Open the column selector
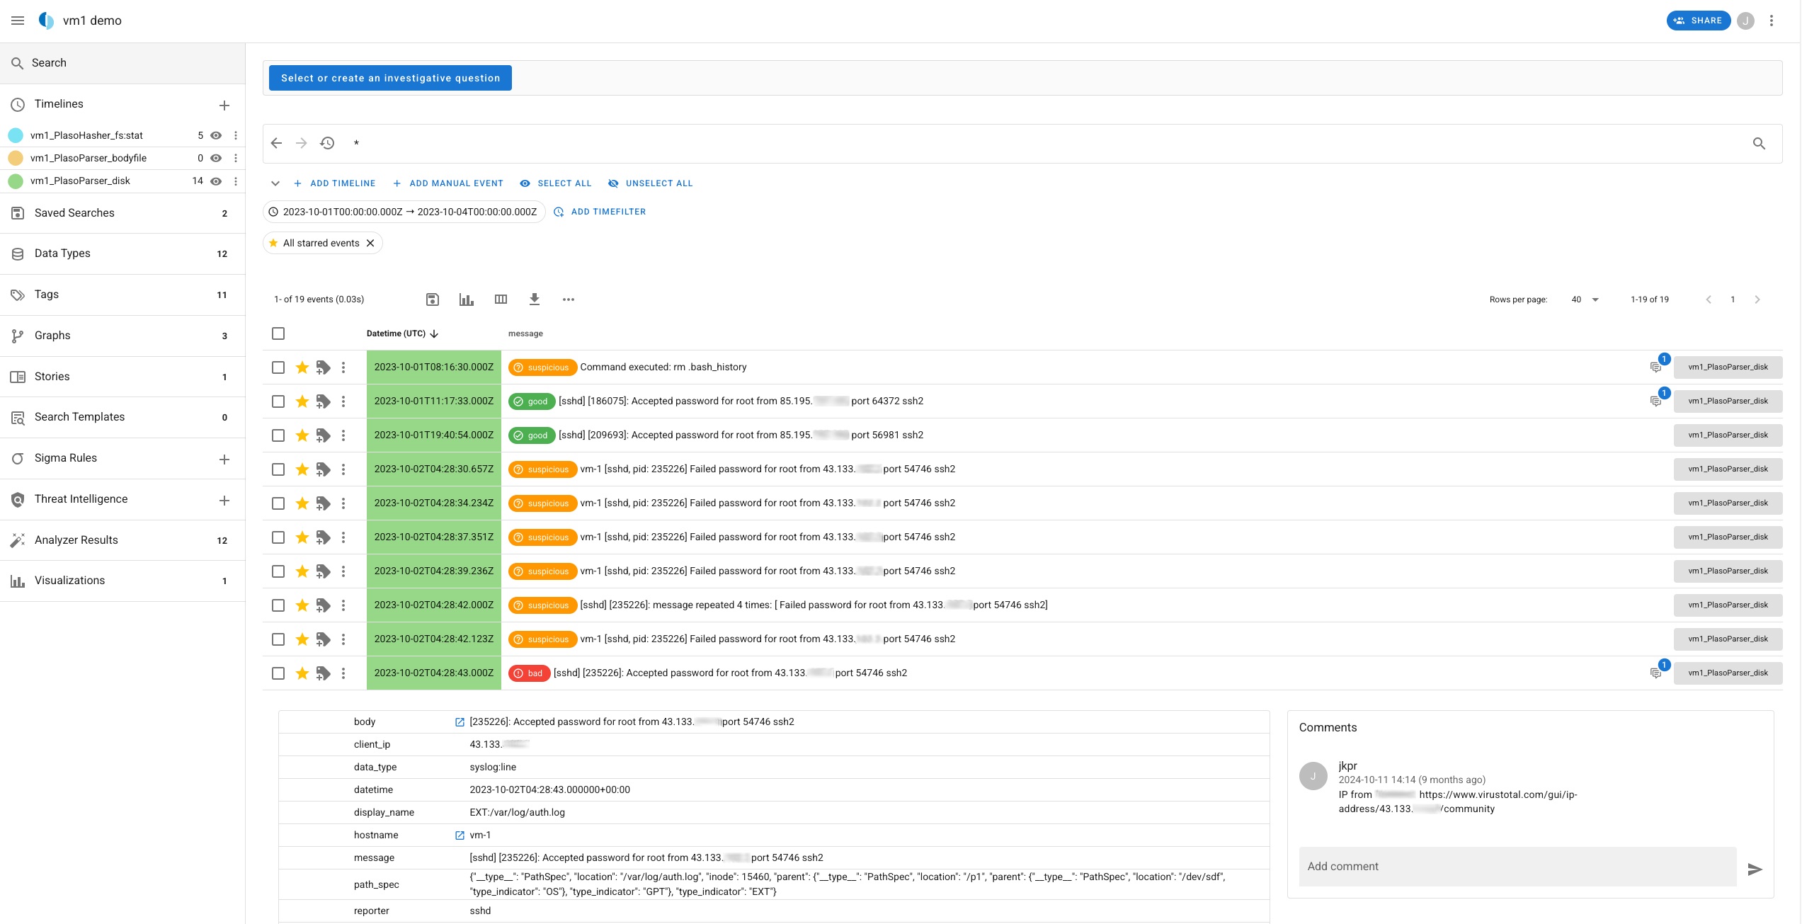Screen dimensions: 1802x924 click(x=501, y=299)
